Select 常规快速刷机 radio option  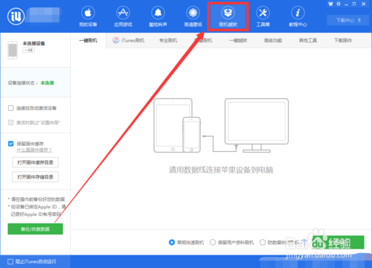click(x=172, y=242)
